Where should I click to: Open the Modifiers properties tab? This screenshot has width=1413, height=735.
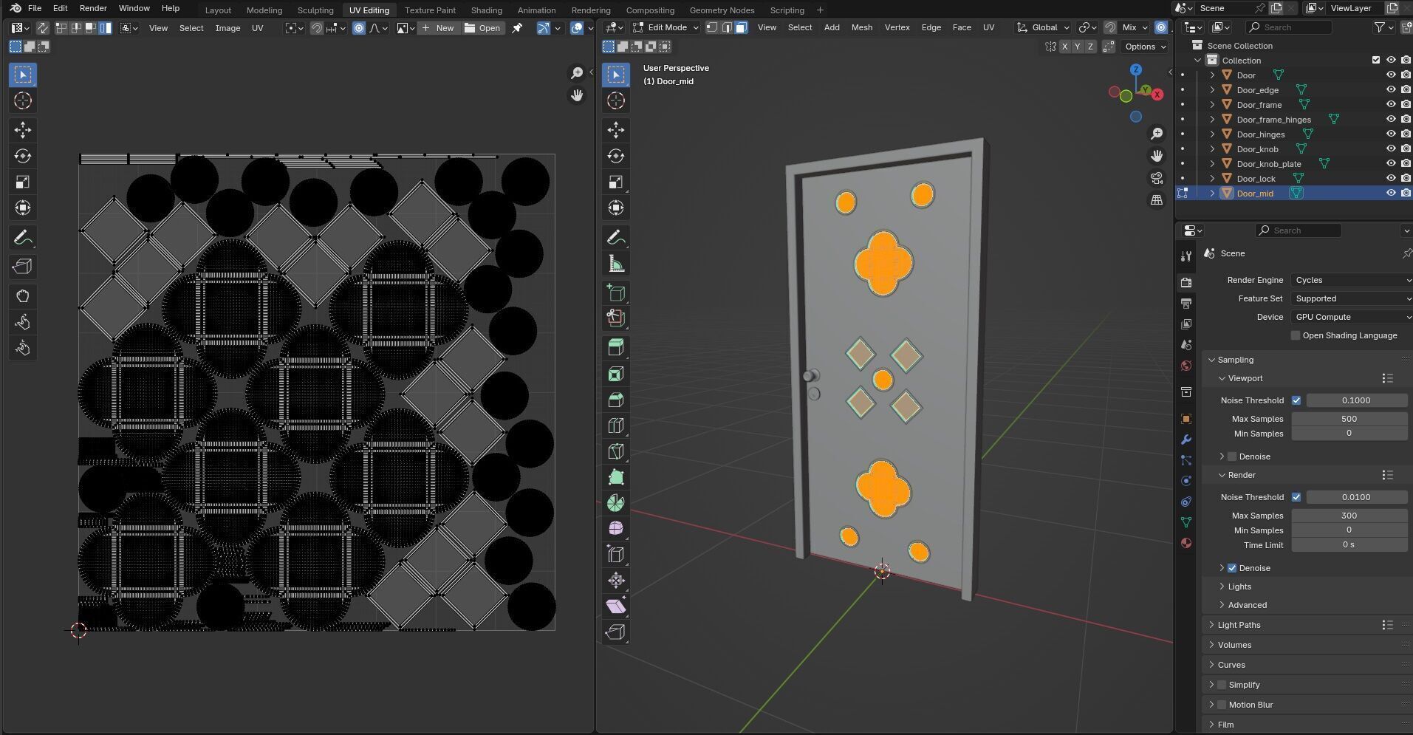tap(1186, 440)
